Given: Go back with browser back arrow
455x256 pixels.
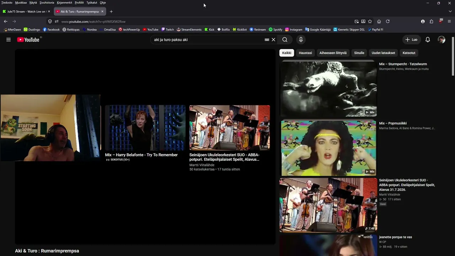Looking at the screenshot, I should (6, 21).
